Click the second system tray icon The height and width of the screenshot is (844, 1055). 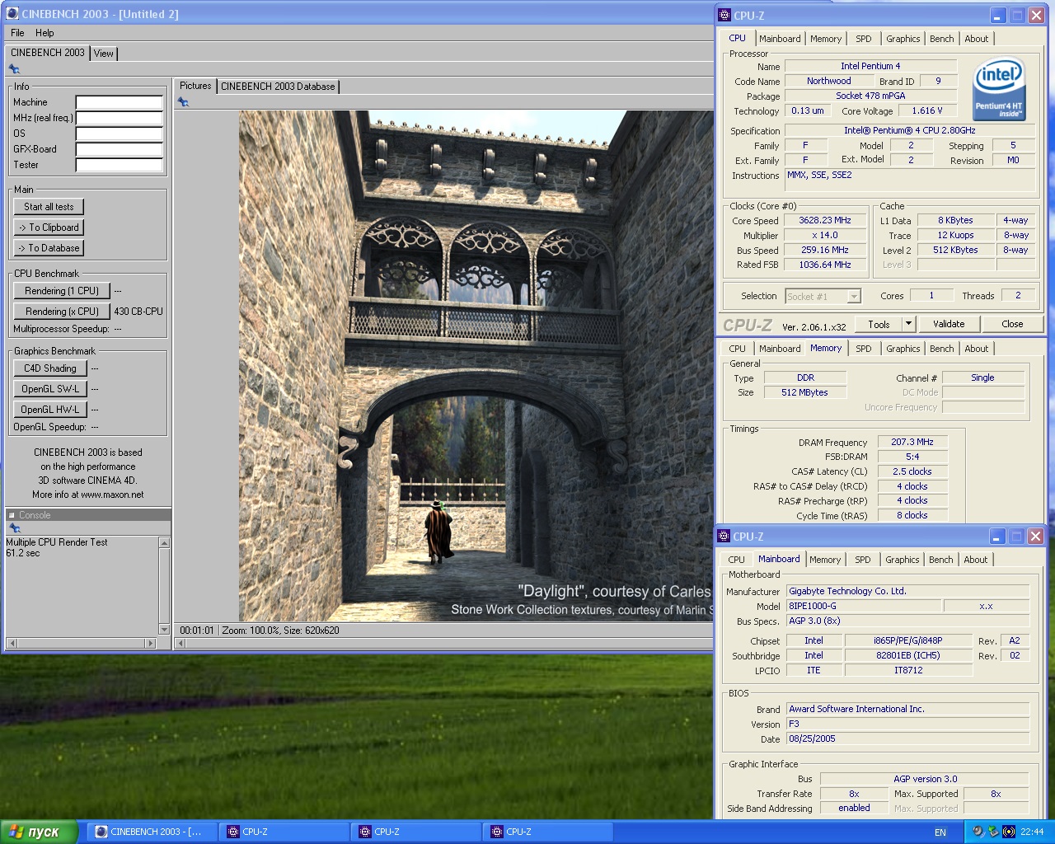[x=993, y=832]
